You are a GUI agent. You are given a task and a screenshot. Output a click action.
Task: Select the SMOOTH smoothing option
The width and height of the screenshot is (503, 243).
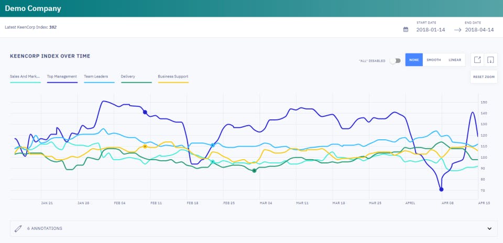click(433, 60)
